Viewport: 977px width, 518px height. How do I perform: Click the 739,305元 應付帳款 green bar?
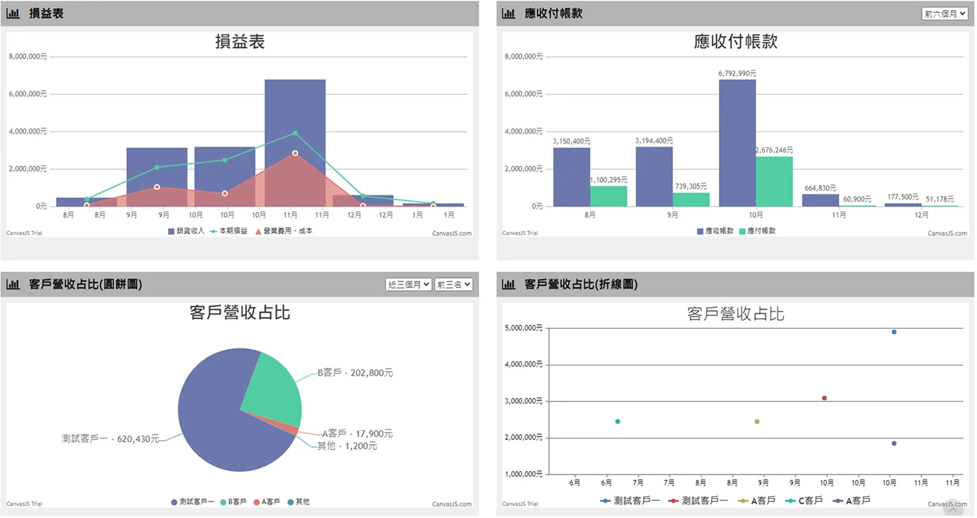(691, 199)
